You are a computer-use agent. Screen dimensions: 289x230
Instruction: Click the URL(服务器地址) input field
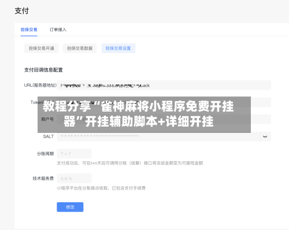coord(164,85)
